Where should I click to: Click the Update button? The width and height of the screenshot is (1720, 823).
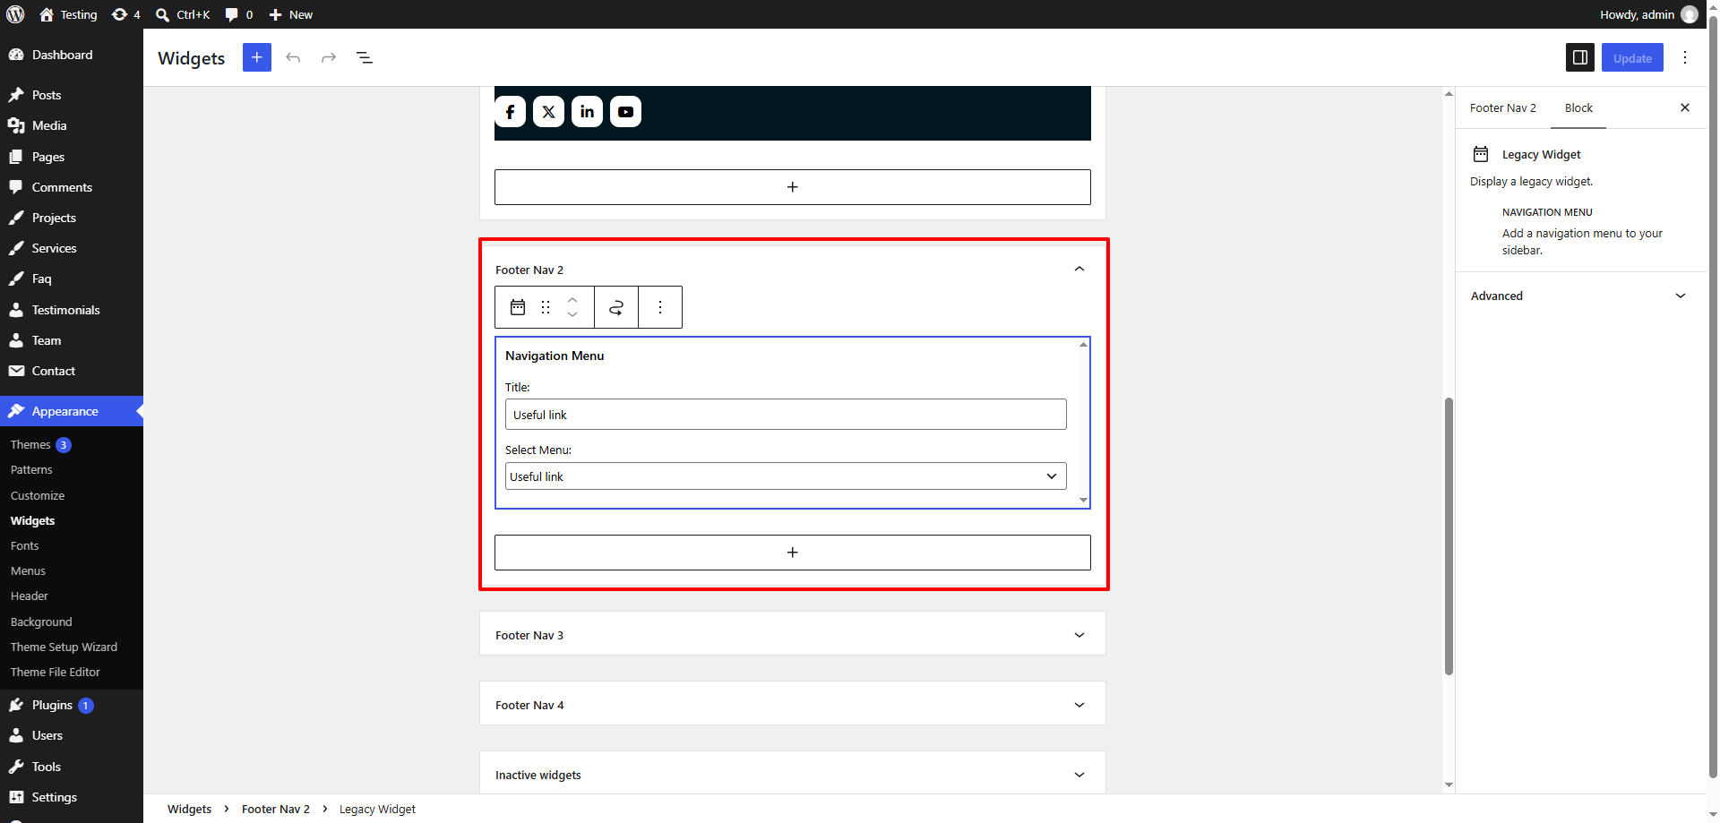(x=1632, y=57)
